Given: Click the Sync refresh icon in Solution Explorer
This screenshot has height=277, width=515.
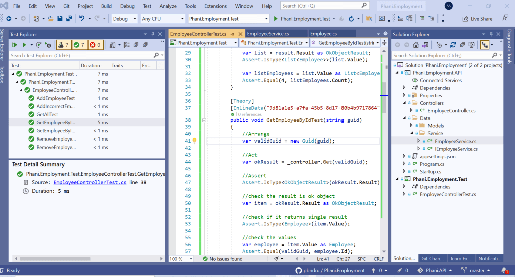Looking at the screenshot, I should (453, 45).
